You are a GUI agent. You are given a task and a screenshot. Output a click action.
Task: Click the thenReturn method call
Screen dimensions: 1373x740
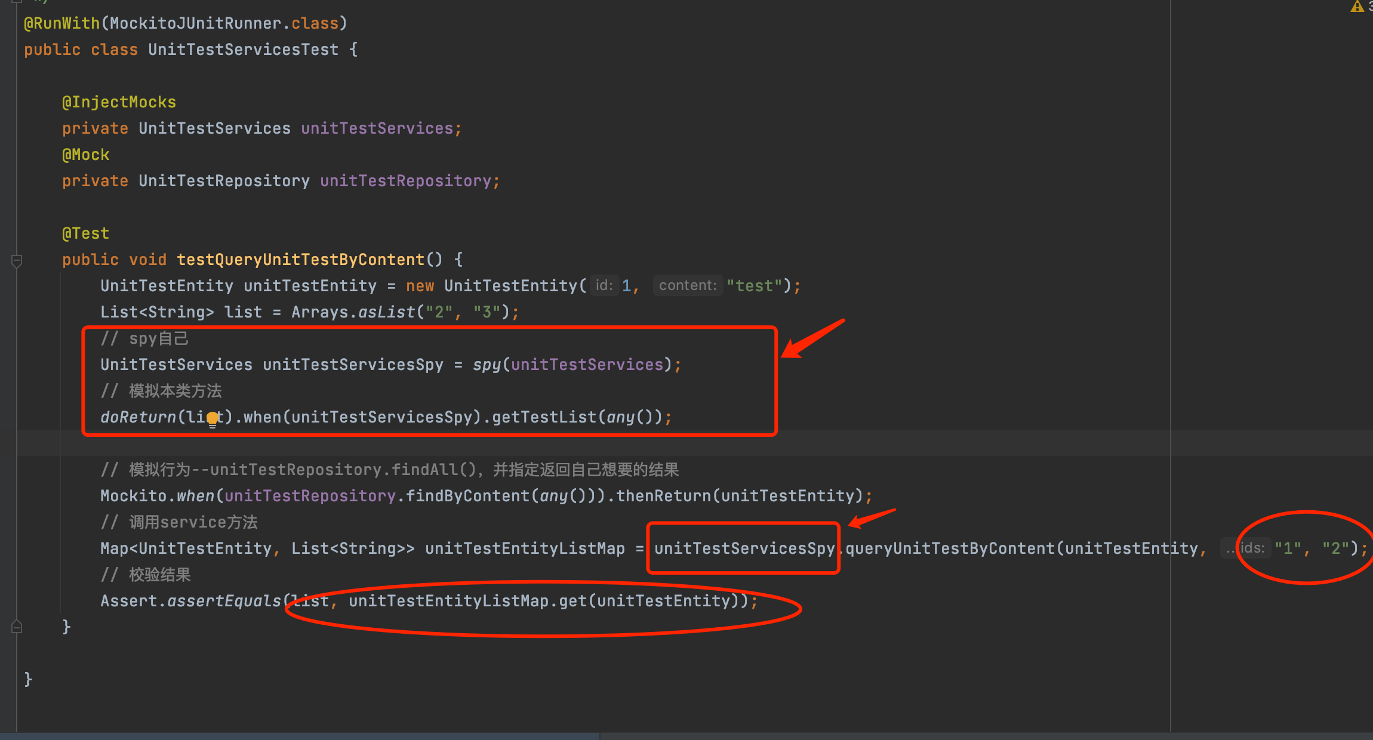click(663, 496)
